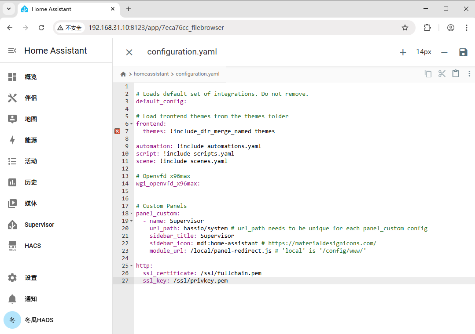475x334 pixels.
Task: Close the configuration.yaml editor
Action: pyautogui.click(x=129, y=52)
